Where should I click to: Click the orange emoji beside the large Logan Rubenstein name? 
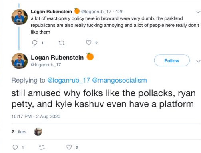point(90,57)
